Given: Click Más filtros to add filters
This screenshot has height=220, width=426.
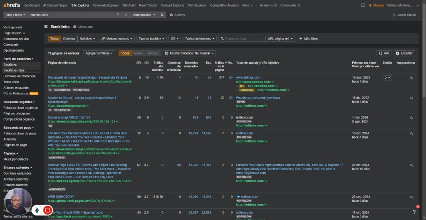Looking at the screenshot, I should (x=309, y=39).
